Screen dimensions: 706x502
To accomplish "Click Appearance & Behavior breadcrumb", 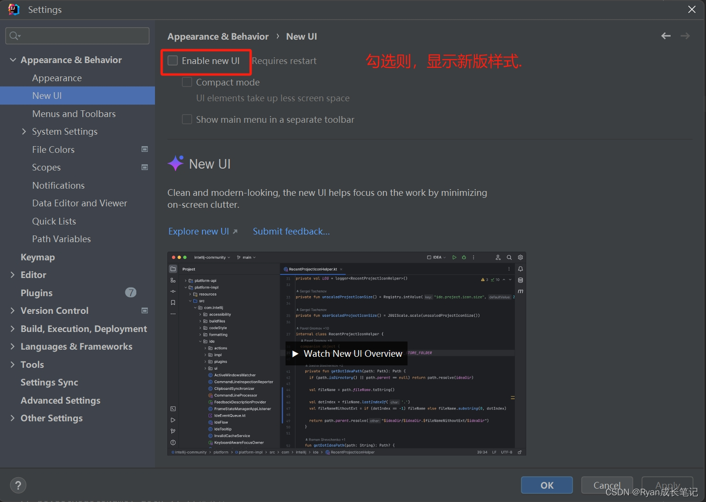I will pos(218,36).
